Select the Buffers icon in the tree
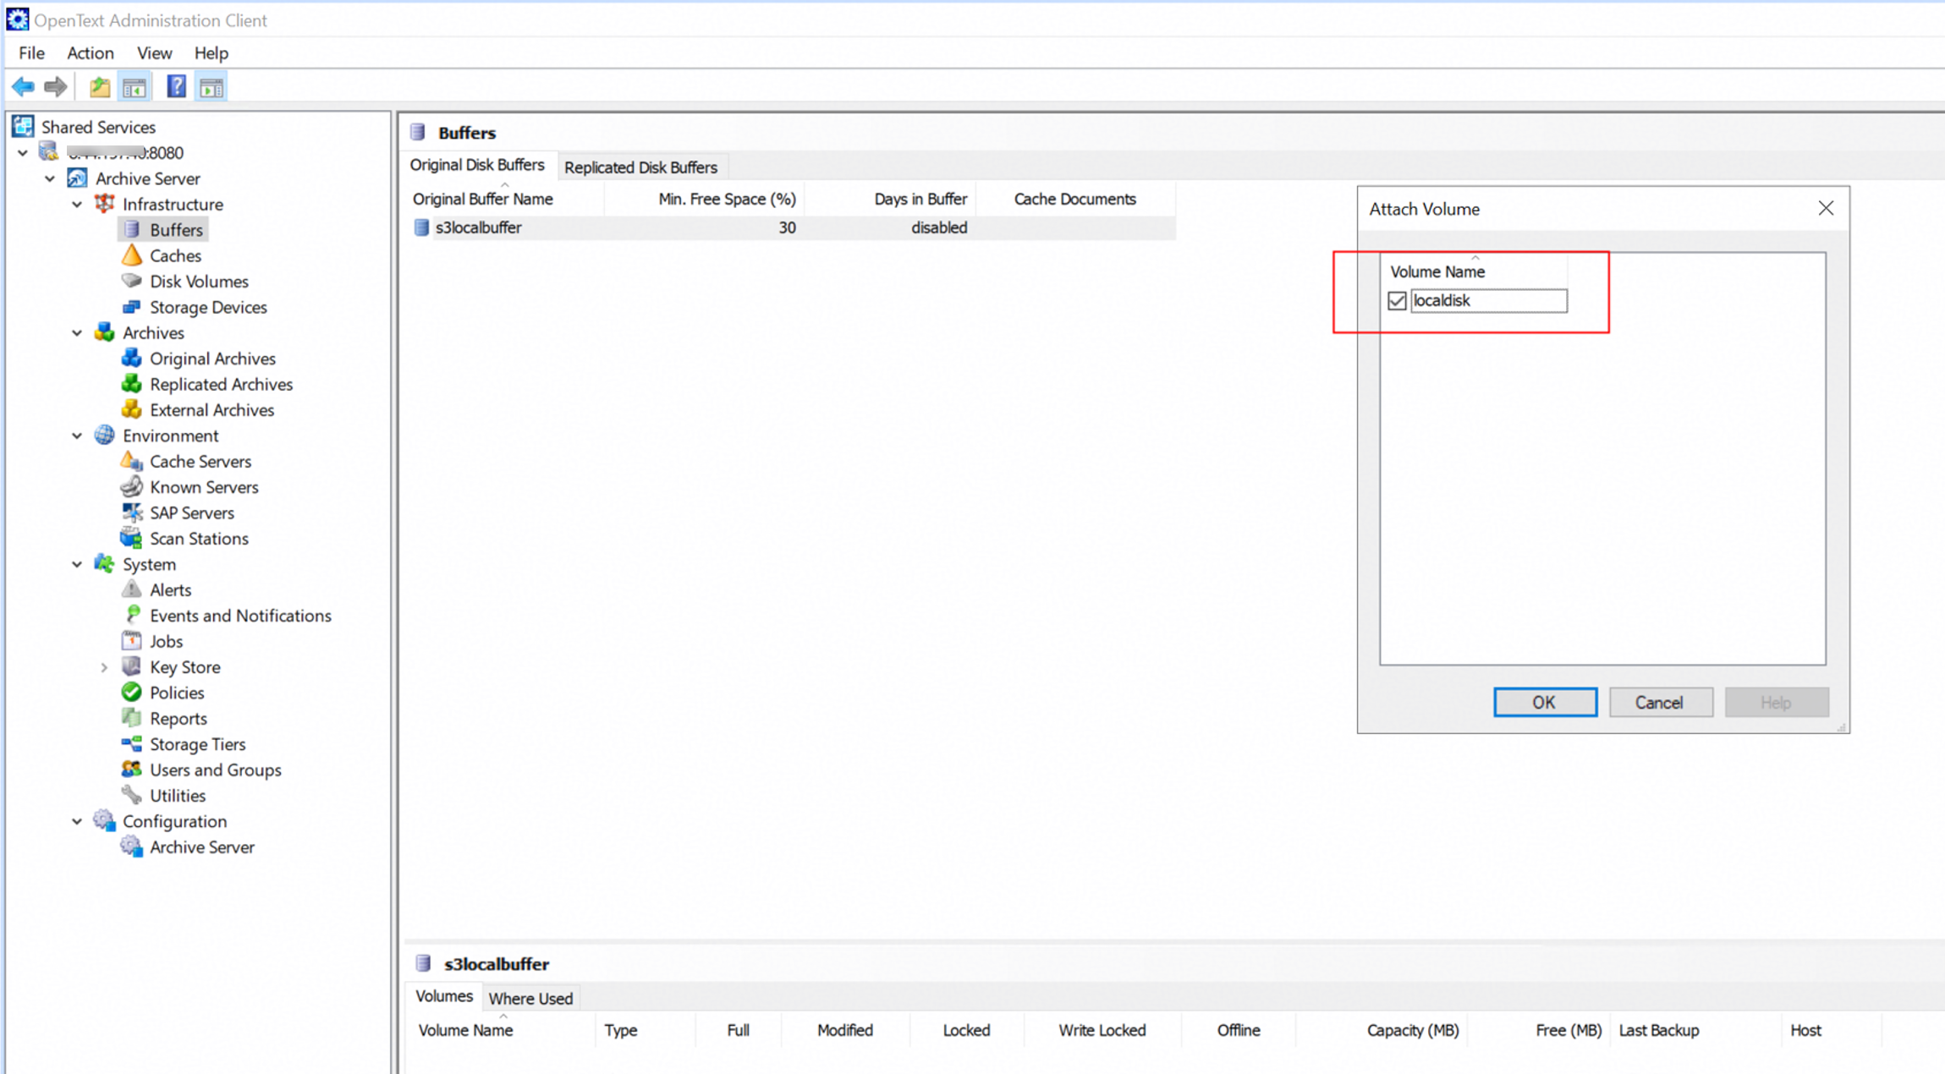Screen dimensions: 1945x1074 tap(132, 229)
